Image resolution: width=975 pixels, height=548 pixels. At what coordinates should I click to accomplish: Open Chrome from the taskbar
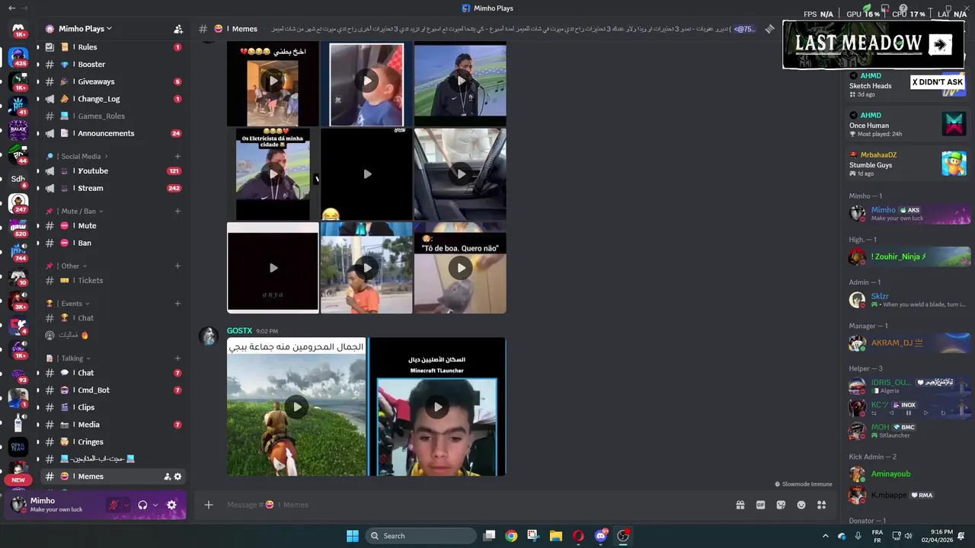[x=511, y=536]
